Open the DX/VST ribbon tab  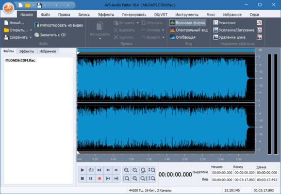(161, 15)
